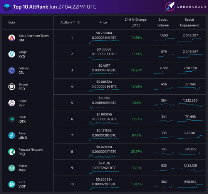Click the 10.97% change value
This screenshot has width=208, height=194.
click(x=136, y=119)
